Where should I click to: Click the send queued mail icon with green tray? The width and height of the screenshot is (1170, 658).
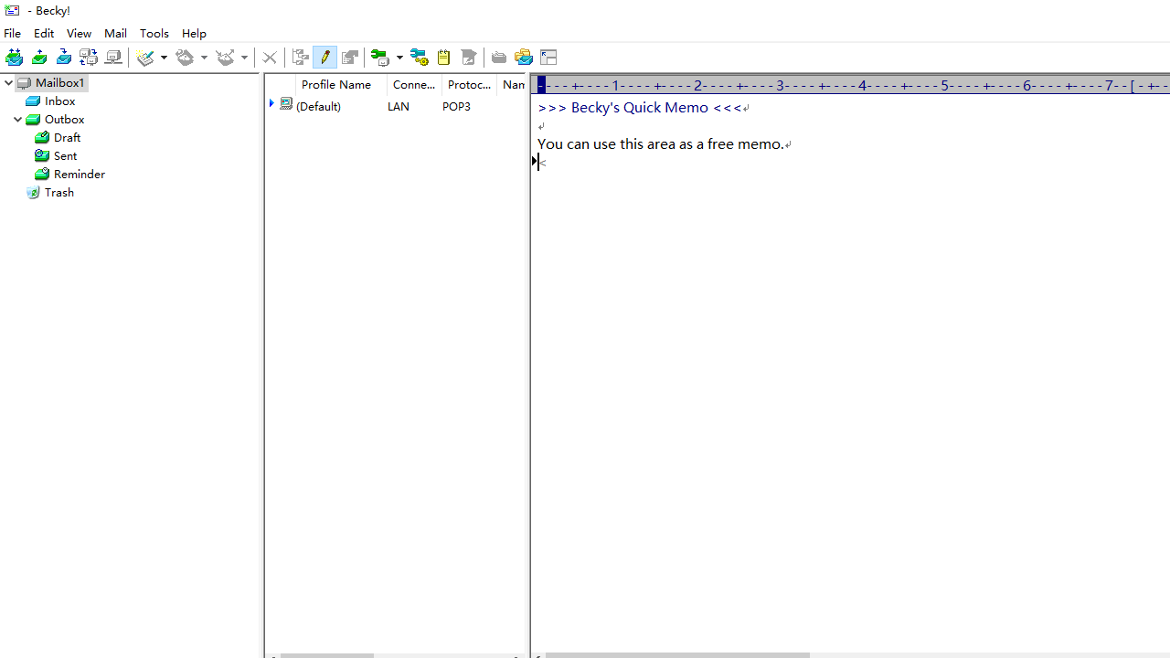39,58
